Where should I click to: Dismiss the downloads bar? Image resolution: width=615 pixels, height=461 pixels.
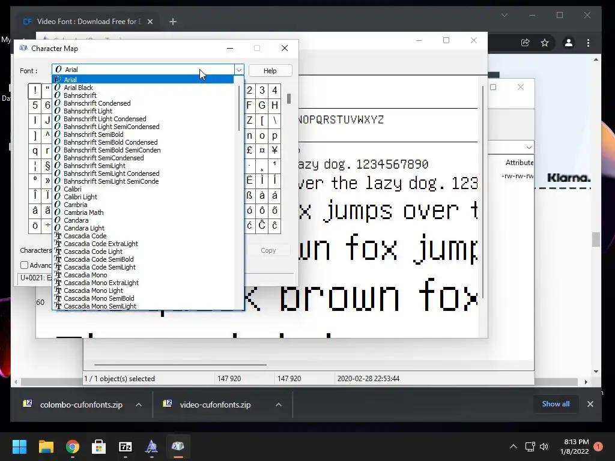point(590,404)
